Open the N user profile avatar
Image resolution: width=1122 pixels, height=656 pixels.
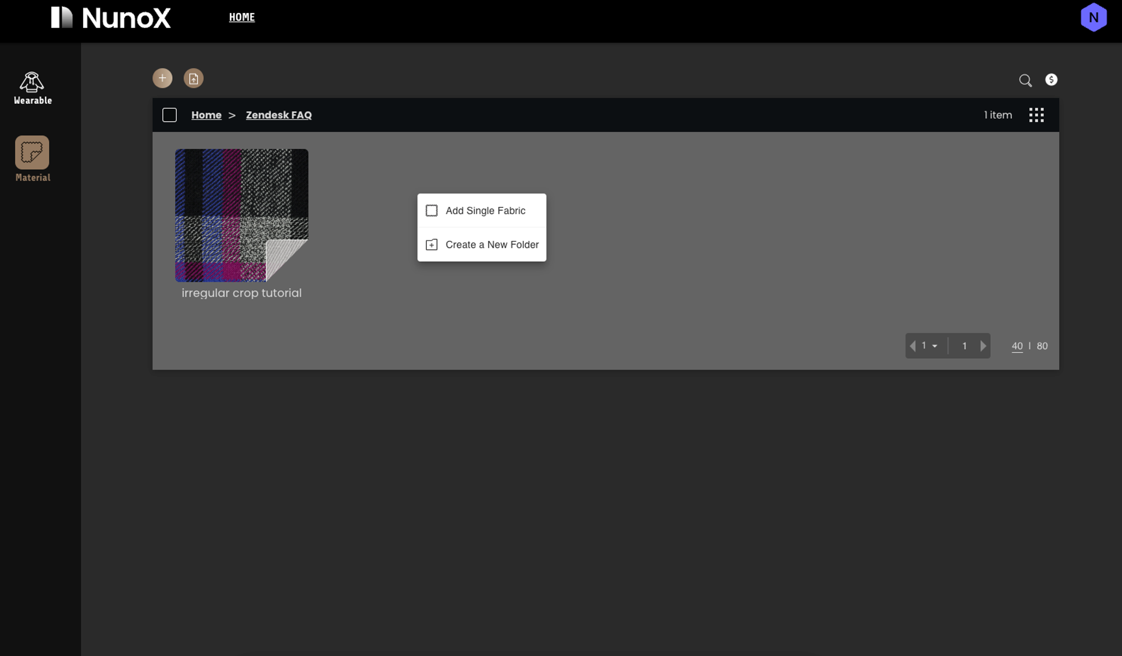coord(1093,17)
